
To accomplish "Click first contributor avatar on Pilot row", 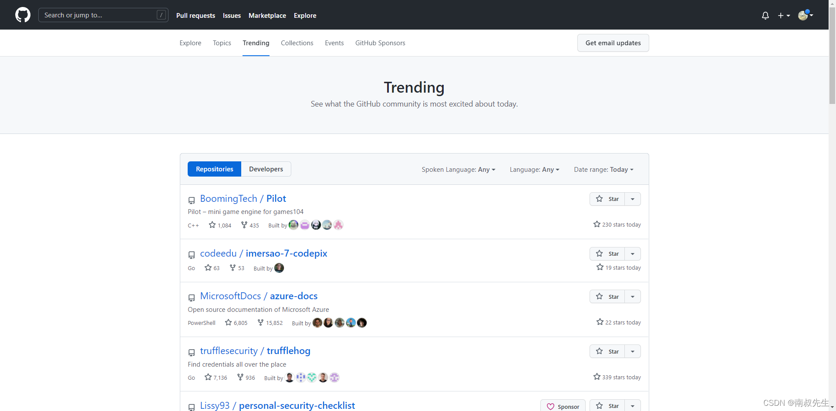I will pyautogui.click(x=293, y=225).
